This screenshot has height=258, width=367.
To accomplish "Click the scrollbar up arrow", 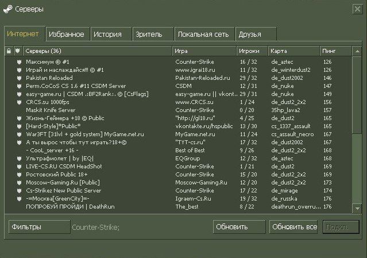I will pos(357,51).
